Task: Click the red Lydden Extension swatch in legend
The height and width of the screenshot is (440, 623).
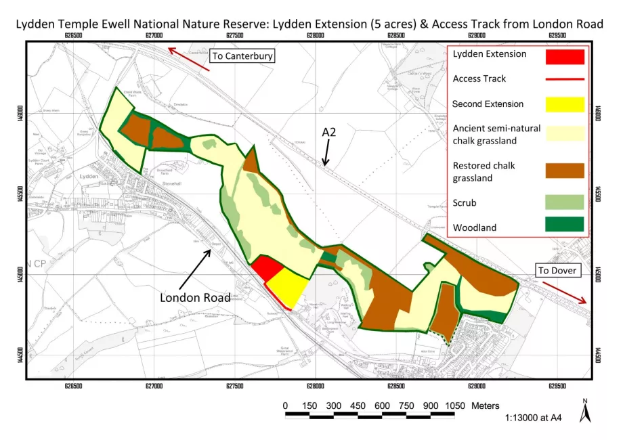Action: 564,56
